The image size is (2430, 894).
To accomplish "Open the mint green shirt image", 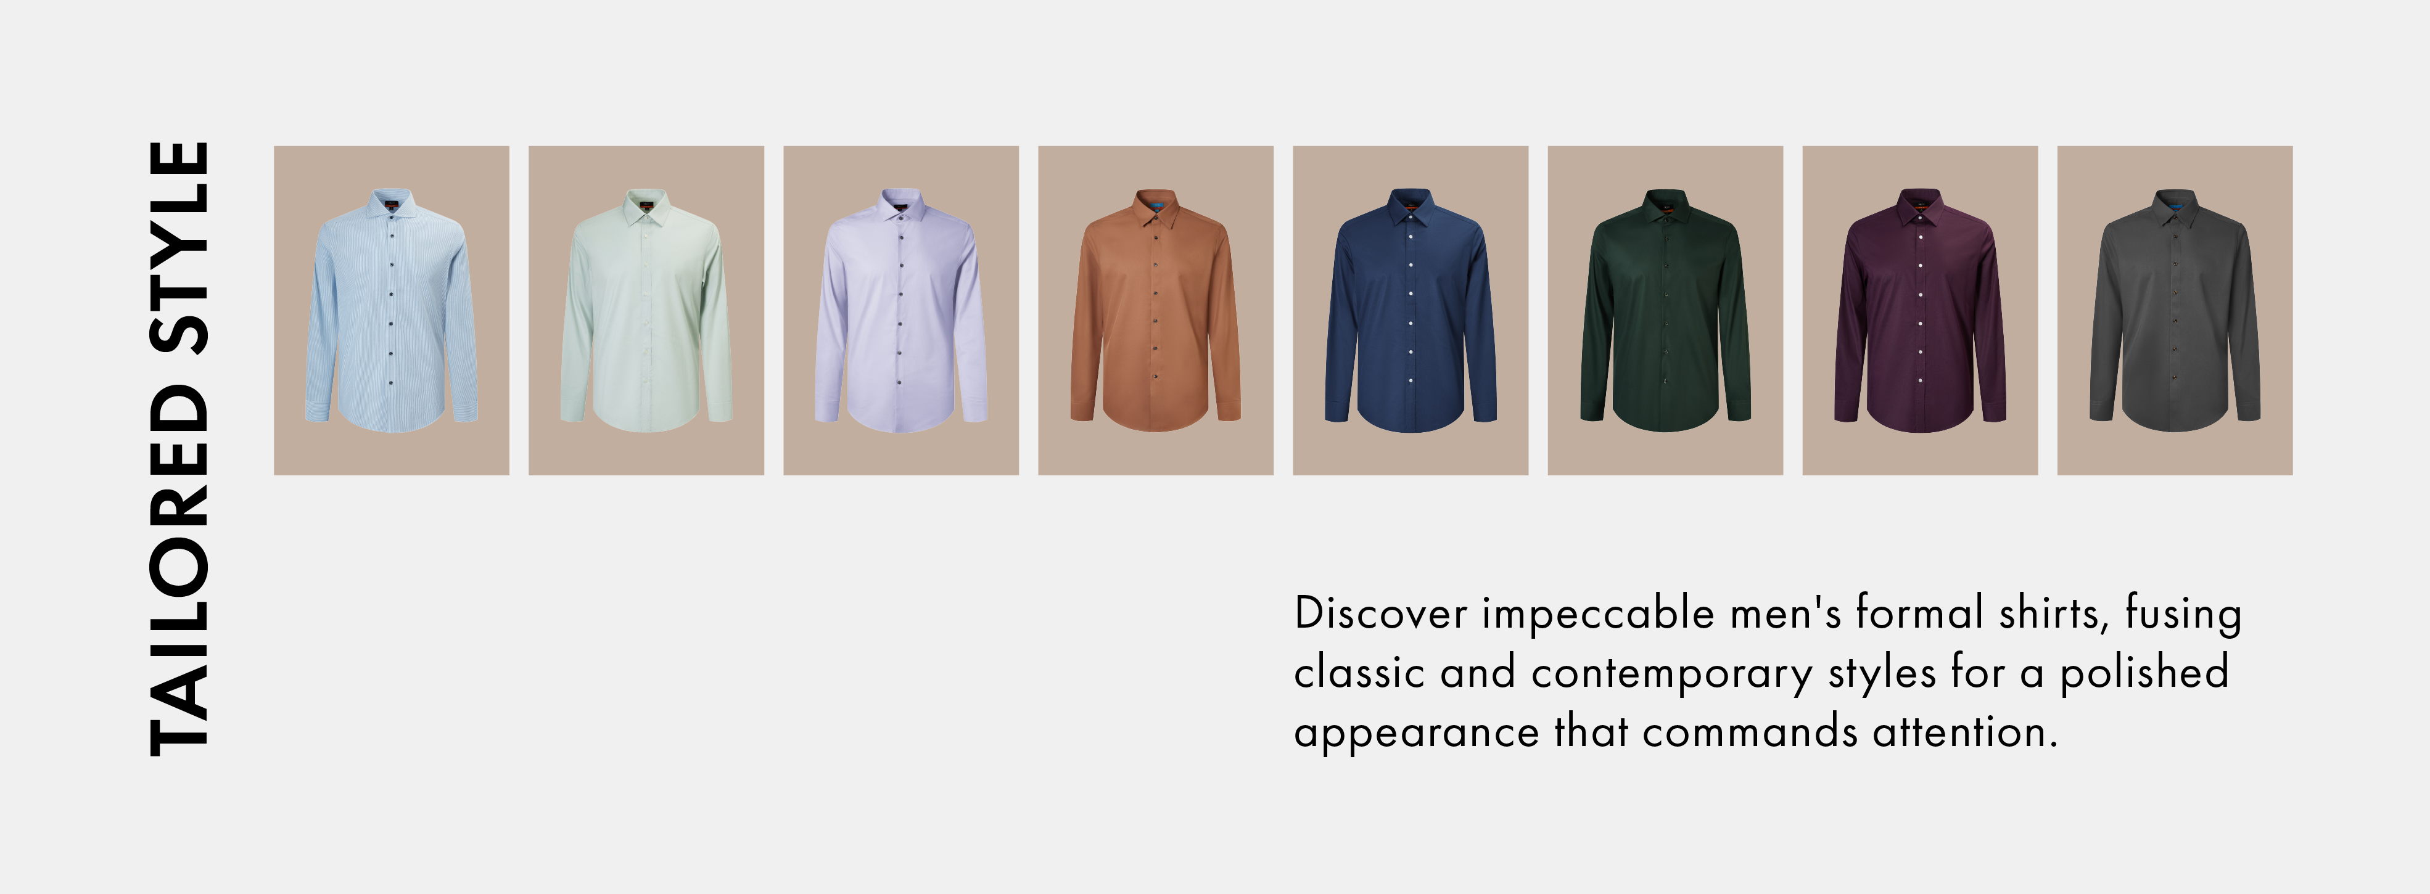I will point(646,310).
